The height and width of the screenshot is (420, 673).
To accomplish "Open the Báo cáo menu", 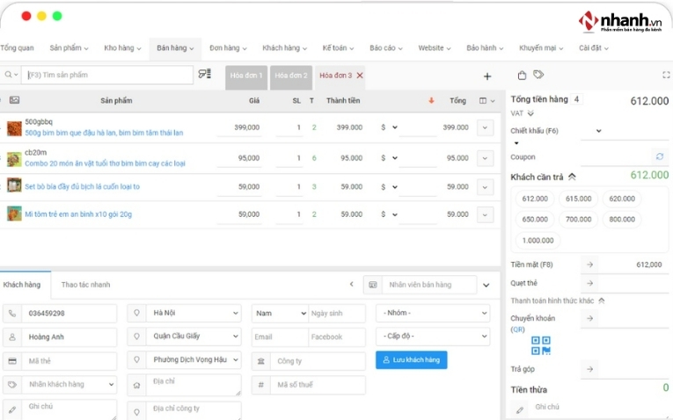I will click(x=386, y=48).
